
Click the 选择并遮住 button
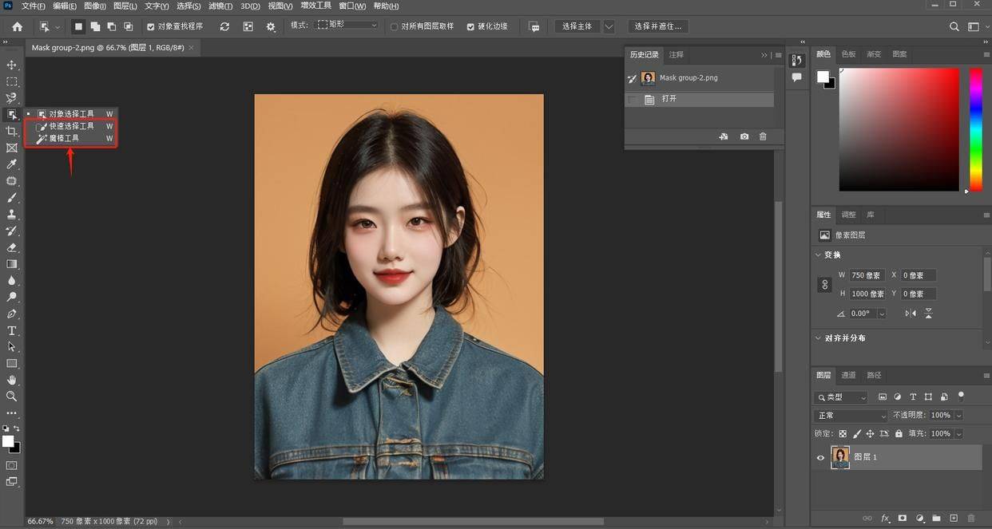pyautogui.click(x=658, y=26)
